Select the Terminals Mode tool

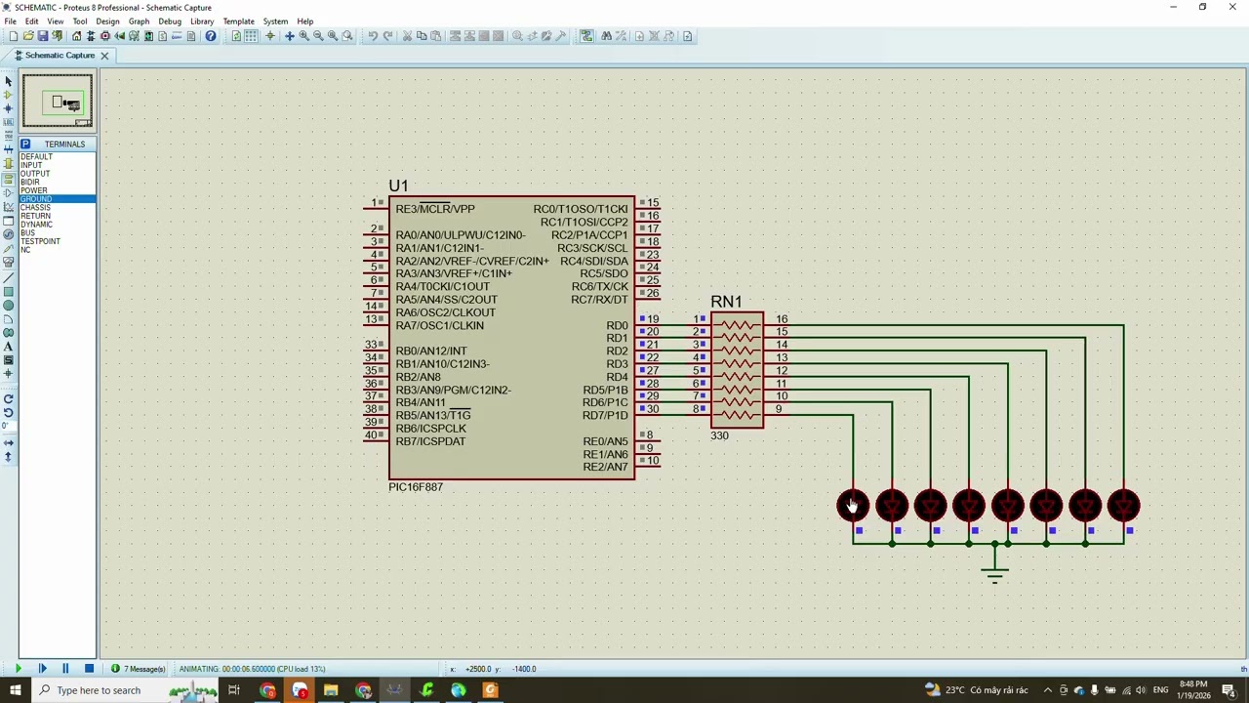(x=9, y=178)
